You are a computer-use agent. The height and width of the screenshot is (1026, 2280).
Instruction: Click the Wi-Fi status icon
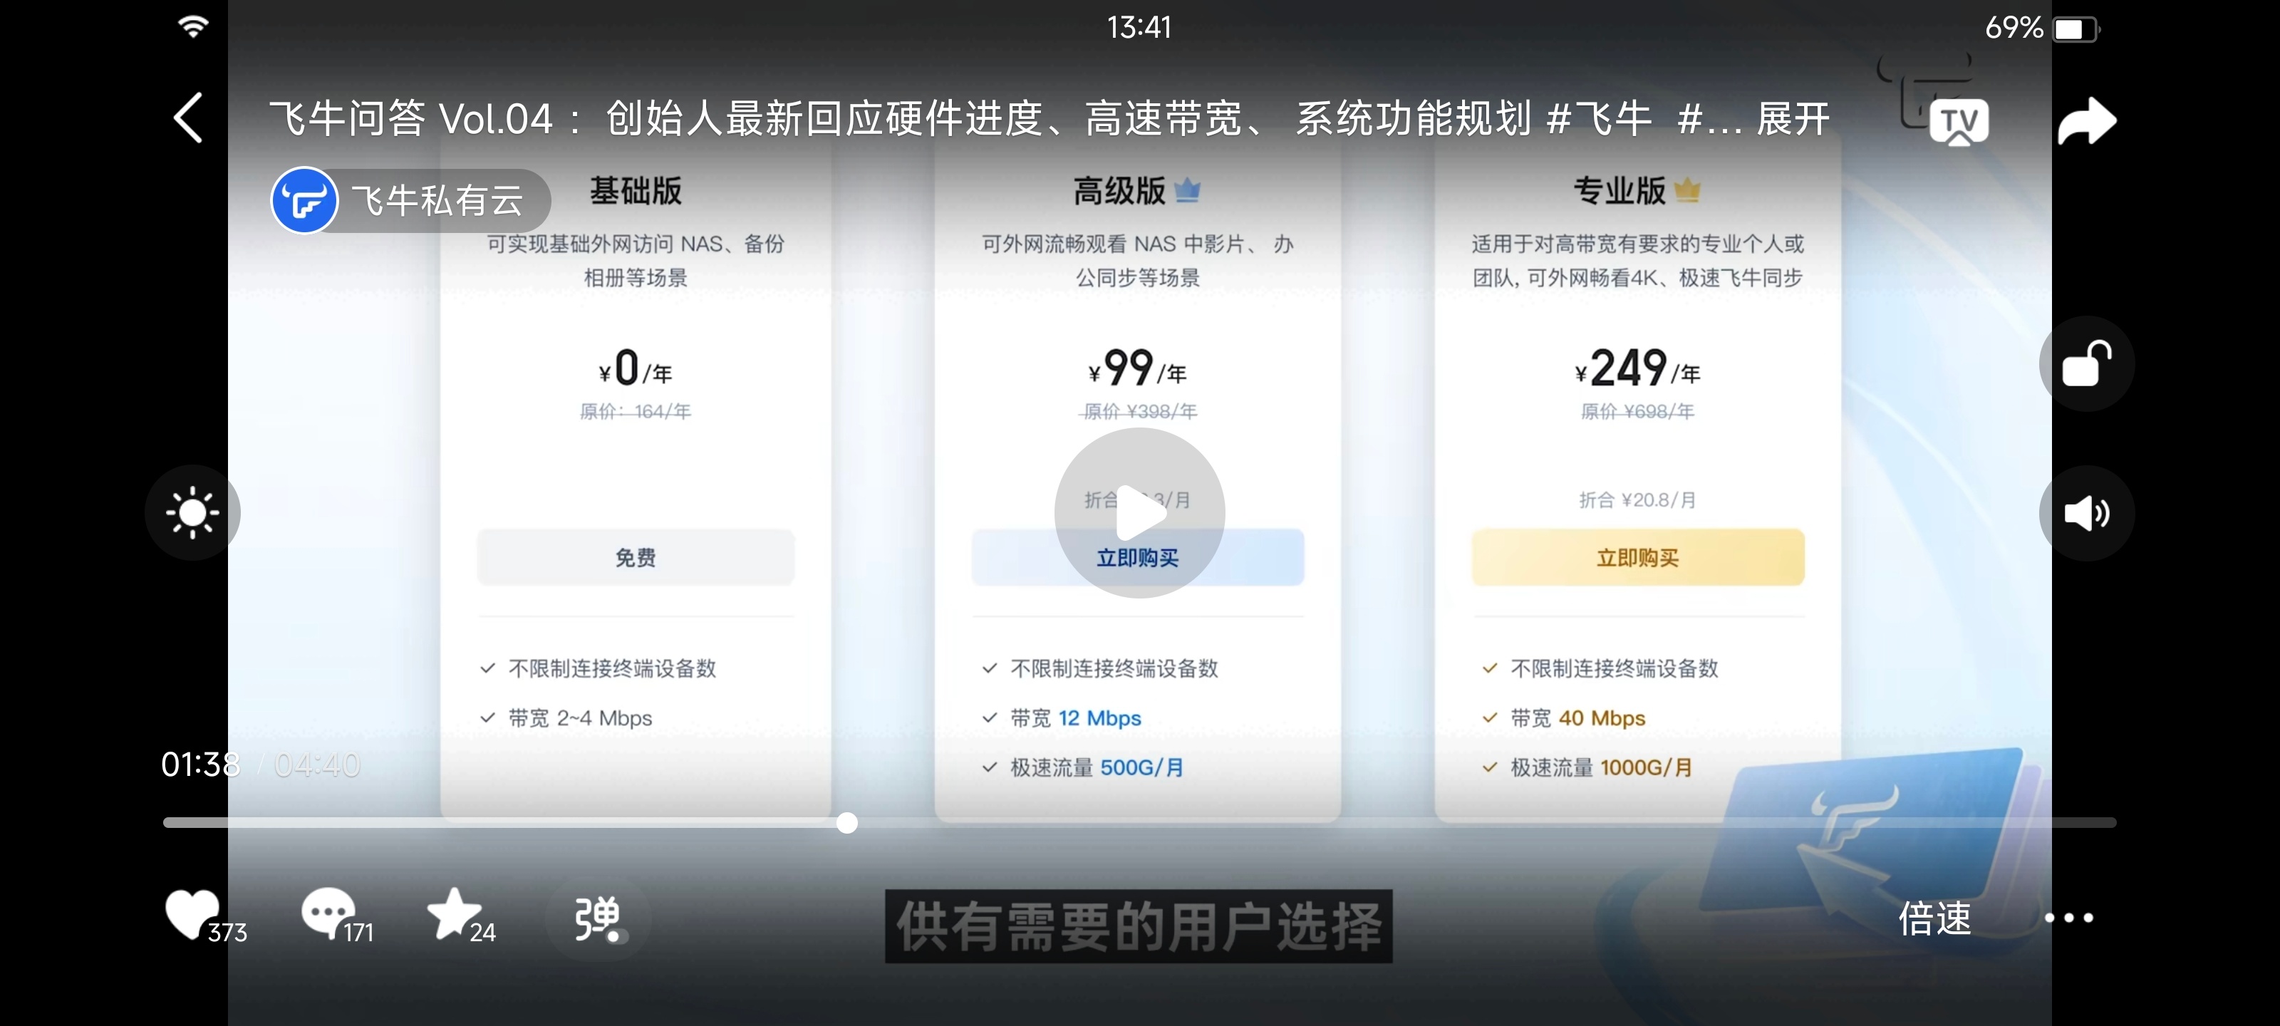pos(193,26)
